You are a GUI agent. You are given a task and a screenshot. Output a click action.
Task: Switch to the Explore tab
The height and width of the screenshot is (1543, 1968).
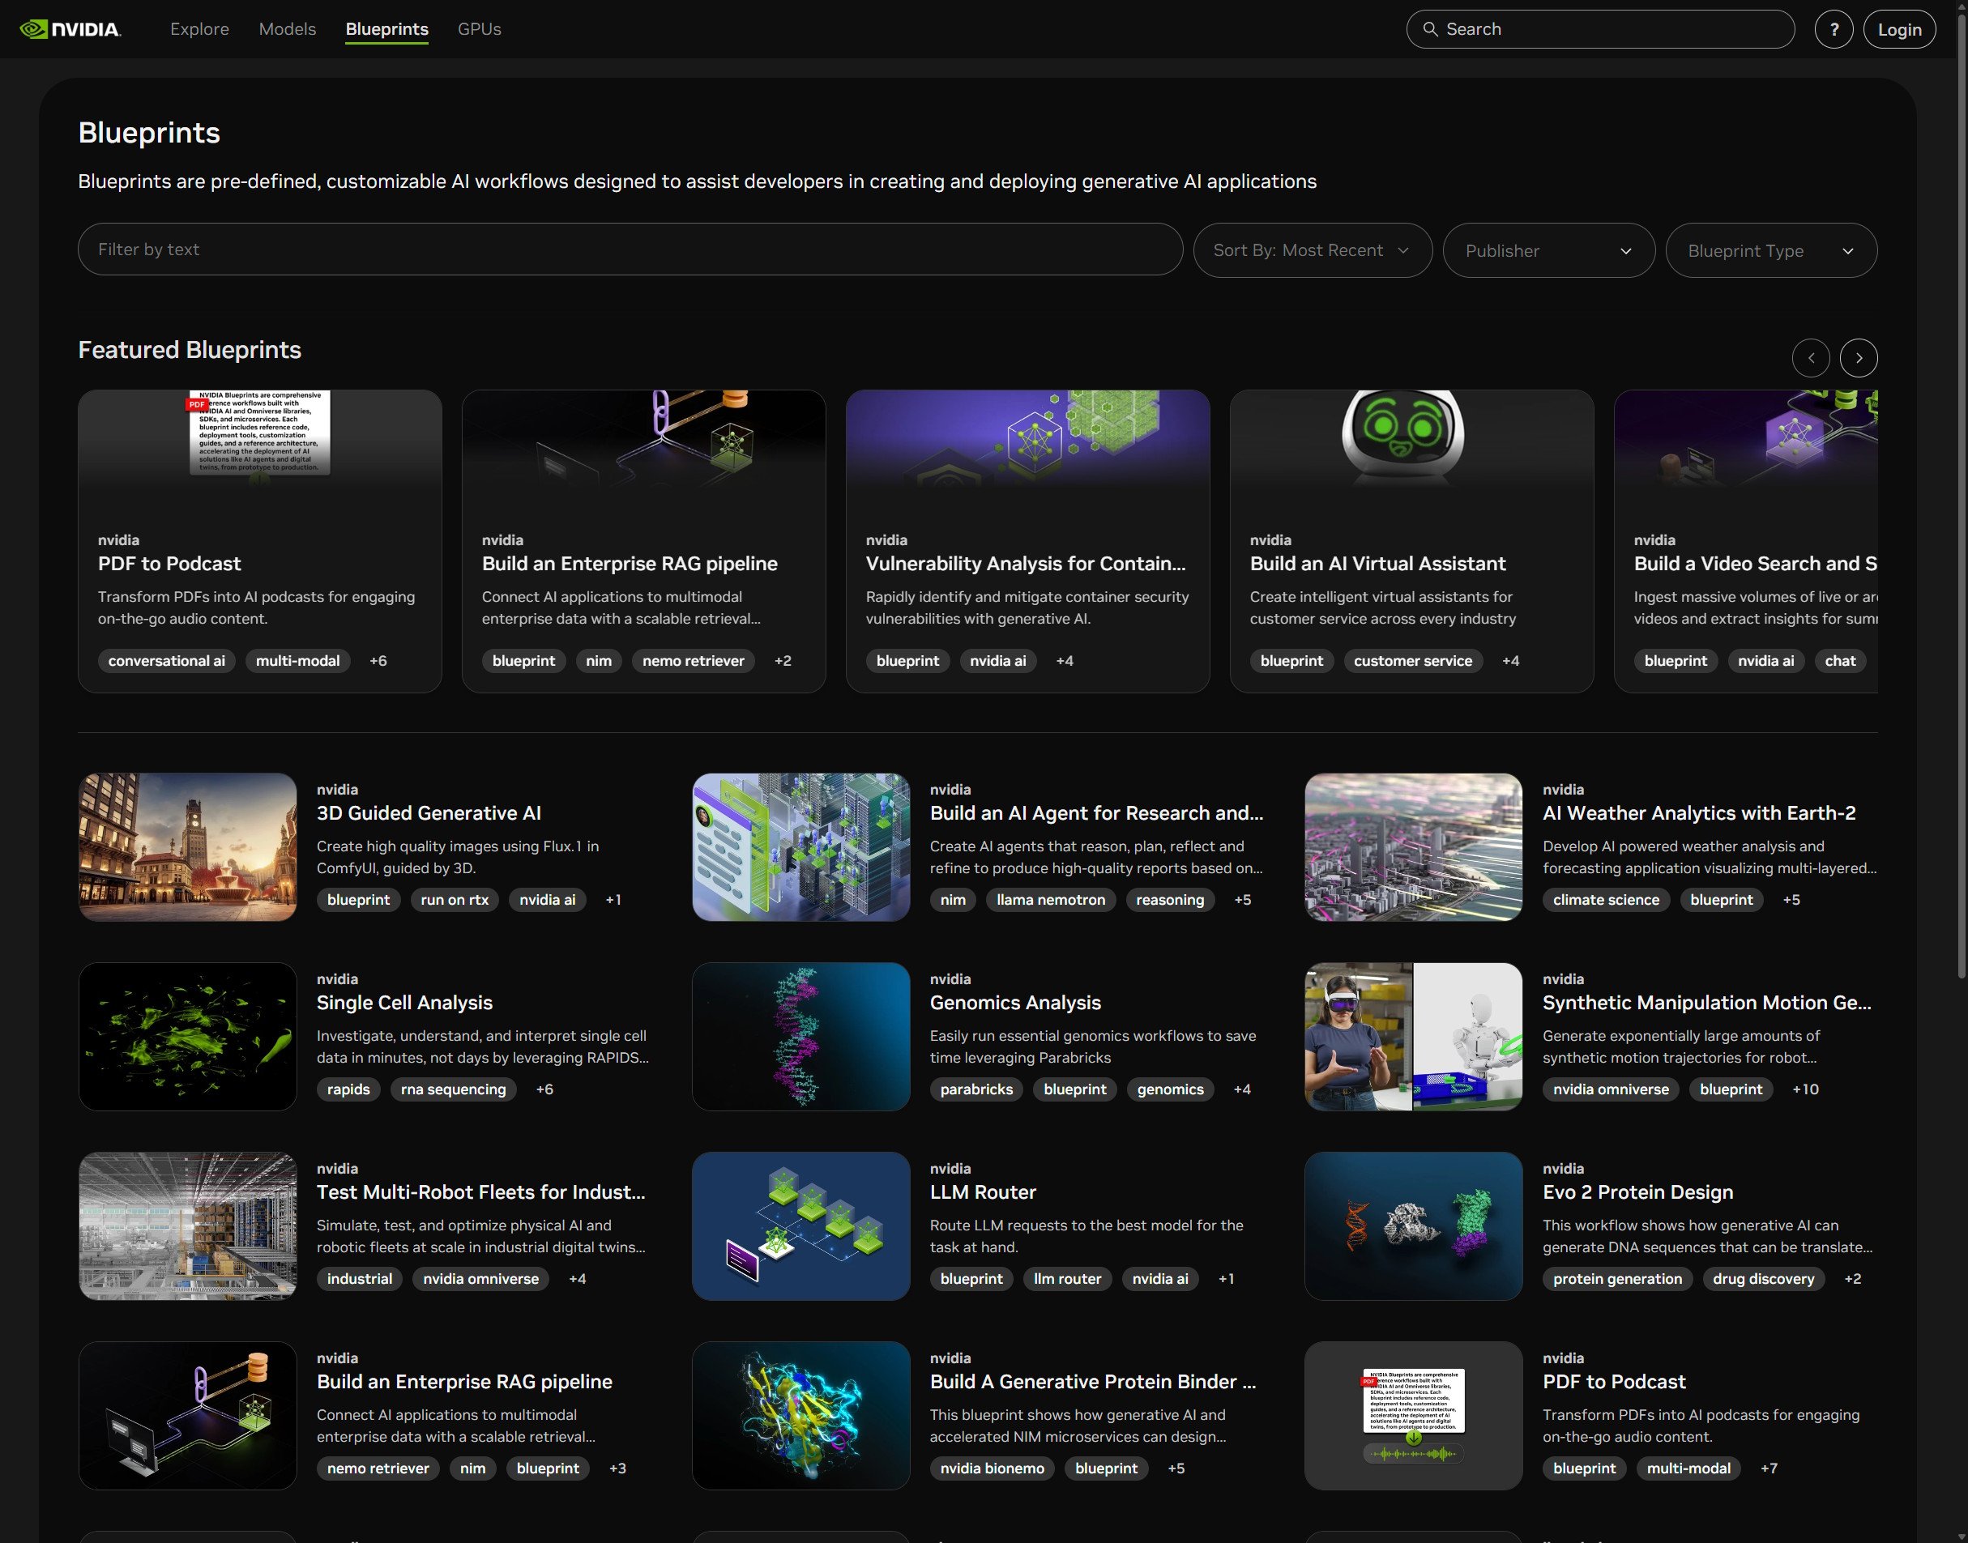click(x=199, y=29)
